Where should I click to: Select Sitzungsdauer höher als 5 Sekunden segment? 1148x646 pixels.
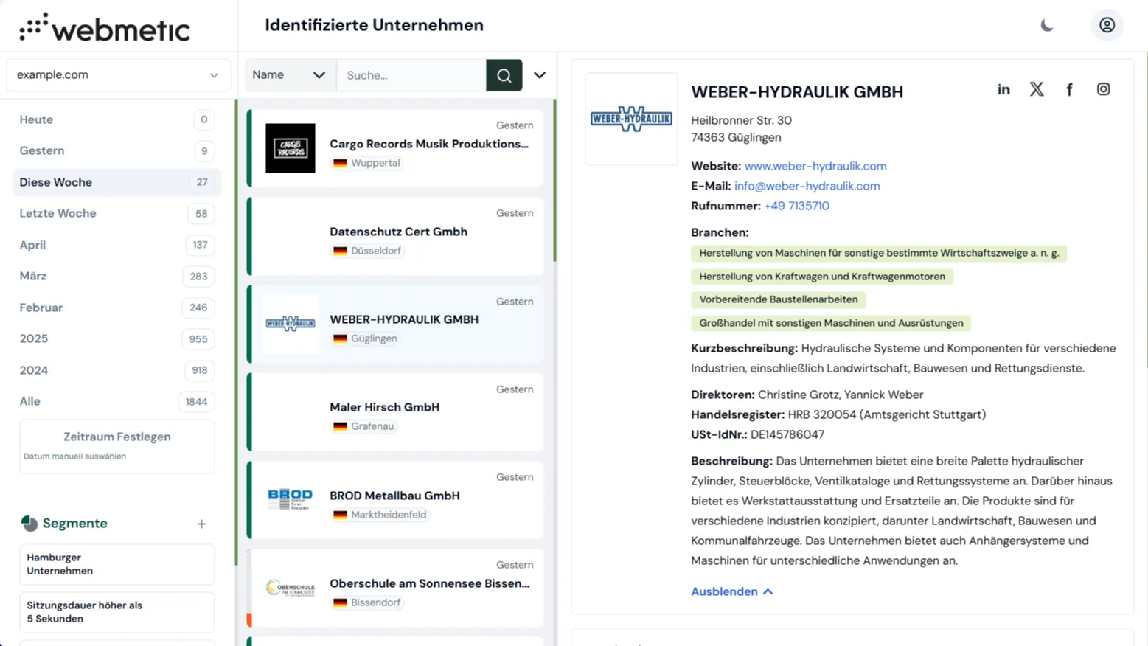[x=116, y=612]
